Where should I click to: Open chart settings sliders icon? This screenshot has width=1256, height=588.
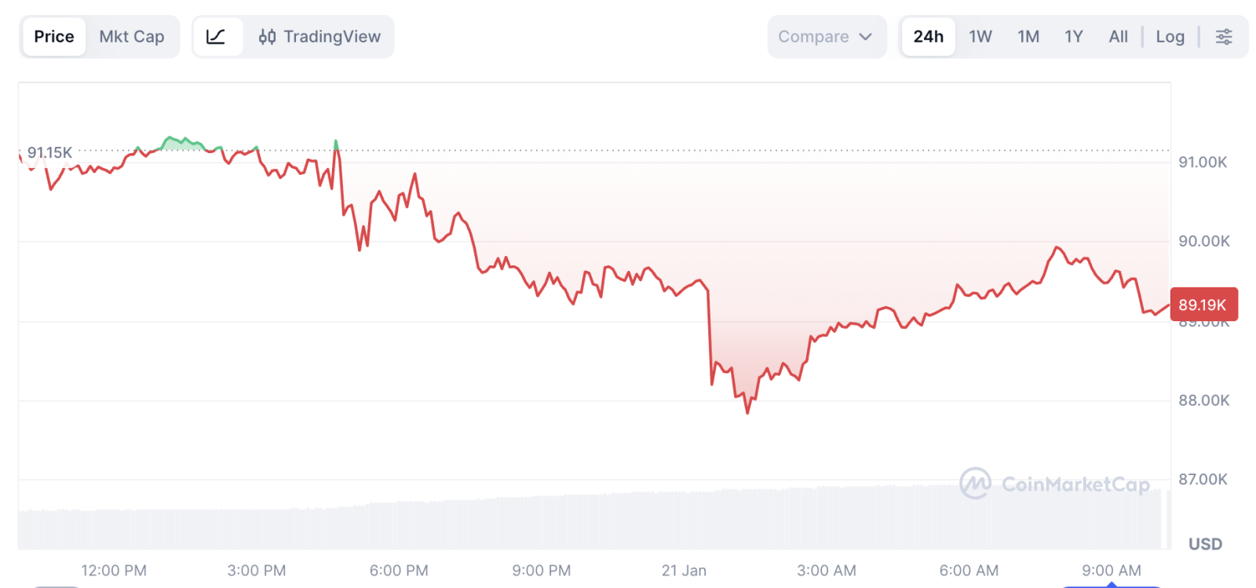(1224, 37)
